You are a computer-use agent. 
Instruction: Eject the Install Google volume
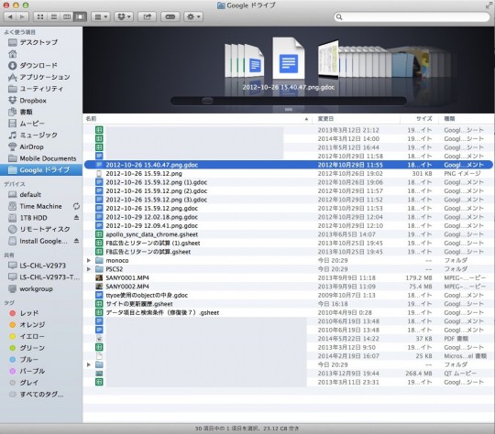(76, 241)
